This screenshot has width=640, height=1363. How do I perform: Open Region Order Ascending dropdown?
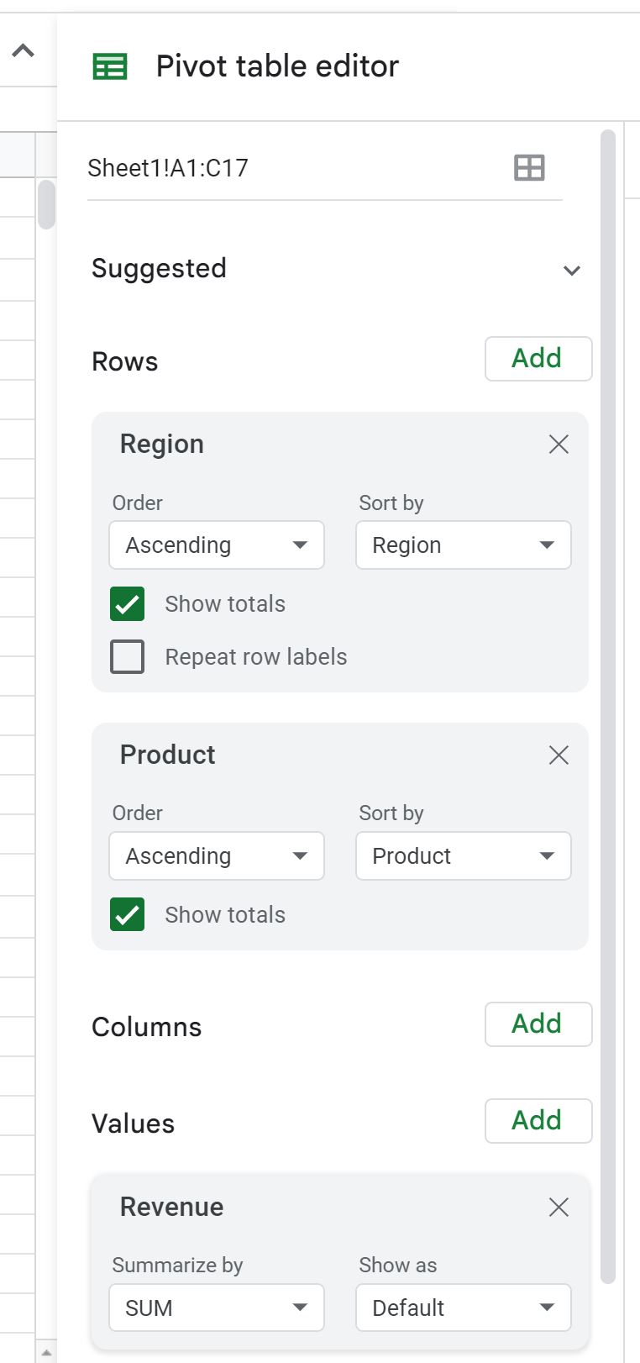click(217, 545)
